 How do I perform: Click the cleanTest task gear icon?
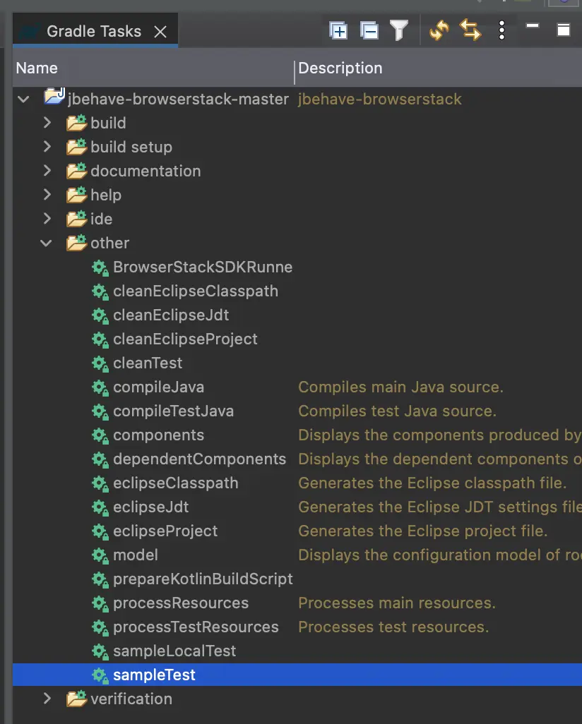point(100,363)
